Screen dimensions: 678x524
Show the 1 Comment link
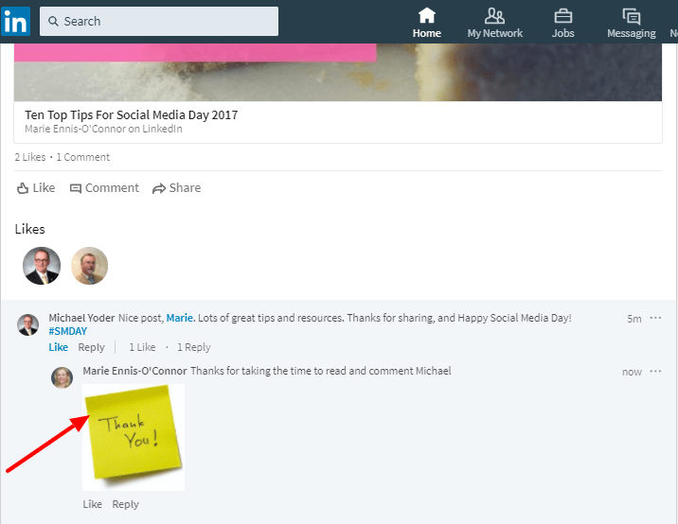coord(83,157)
